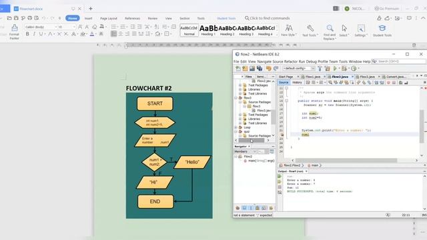
Task: Toggle the Align Left paragraph button
Action: pyautogui.click(x=114, y=34)
